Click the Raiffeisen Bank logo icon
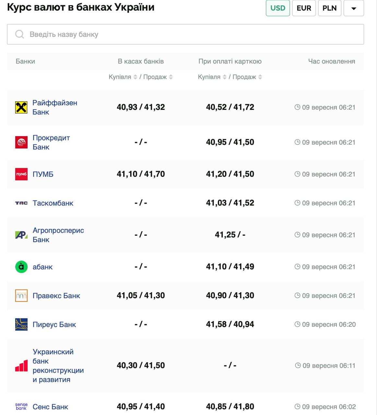The width and height of the screenshot is (377, 415). (x=21, y=107)
